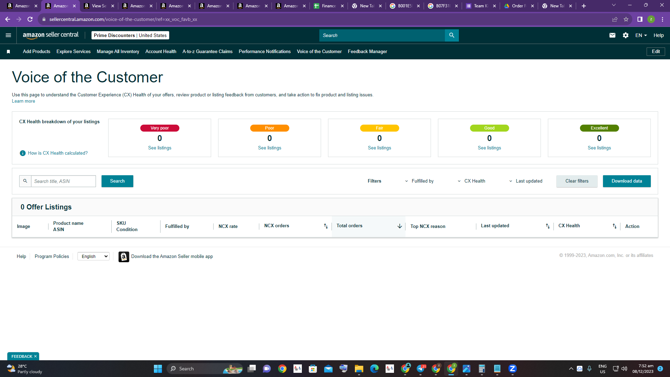Click the Download data button
Image resolution: width=670 pixels, height=377 pixels.
(x=627, y=181)
